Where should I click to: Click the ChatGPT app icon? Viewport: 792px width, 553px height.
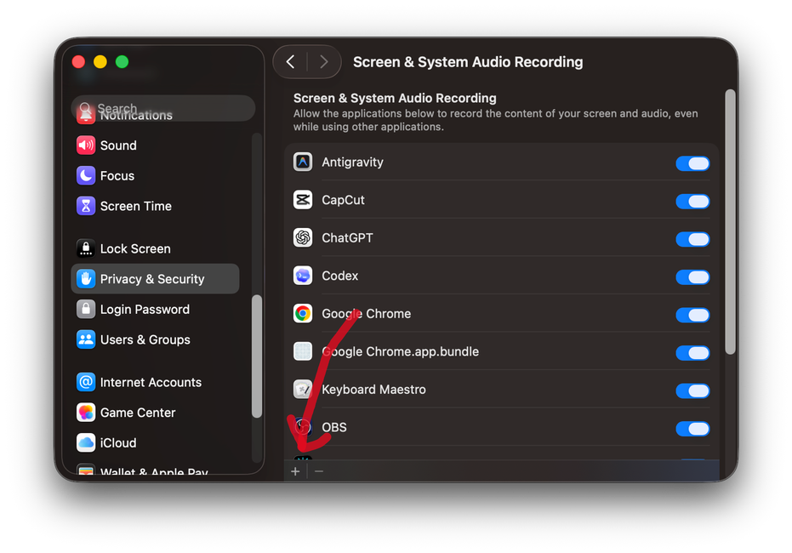point(303,237)
